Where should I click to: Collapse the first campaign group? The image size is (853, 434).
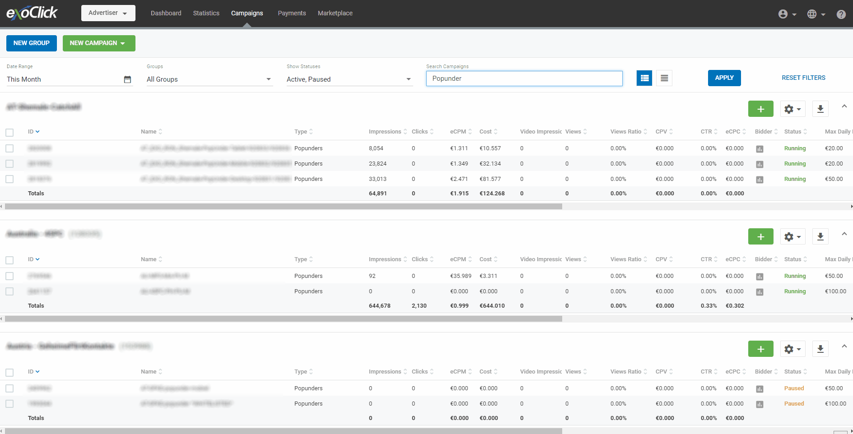(x=844, y=106)
